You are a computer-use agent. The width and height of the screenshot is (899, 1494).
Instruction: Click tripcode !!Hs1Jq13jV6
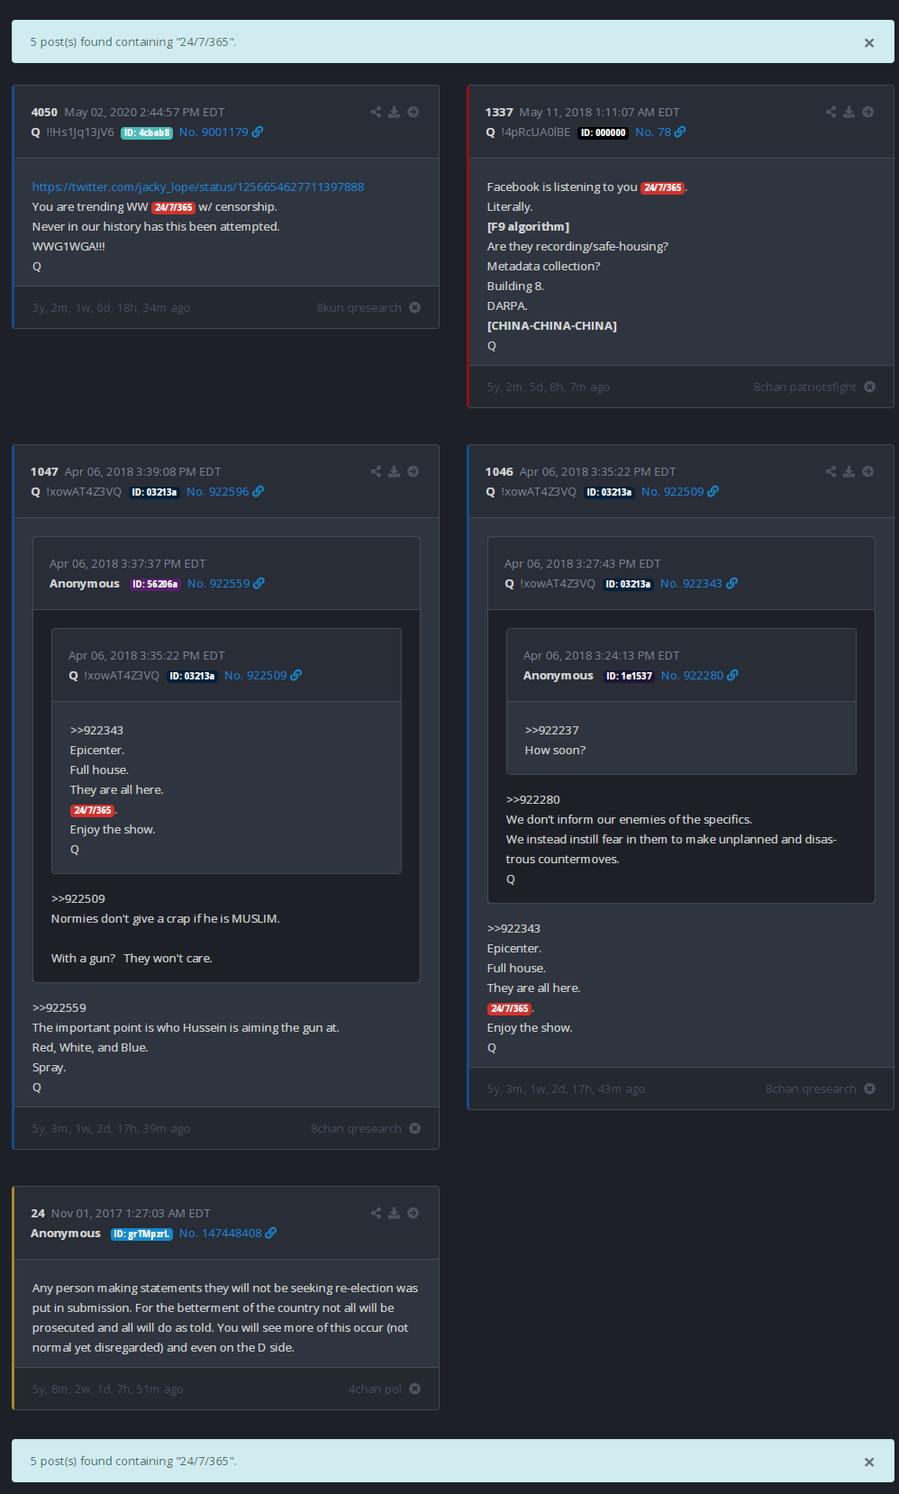click(80, 132)
